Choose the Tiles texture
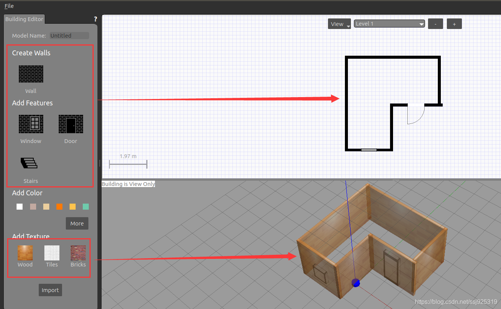 [52, 253]
